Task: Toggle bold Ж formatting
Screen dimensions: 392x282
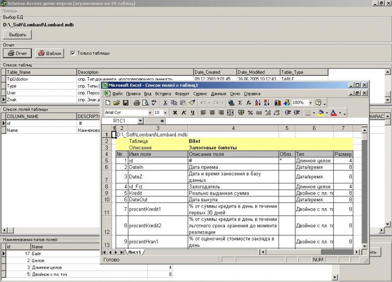Action: 175,113
